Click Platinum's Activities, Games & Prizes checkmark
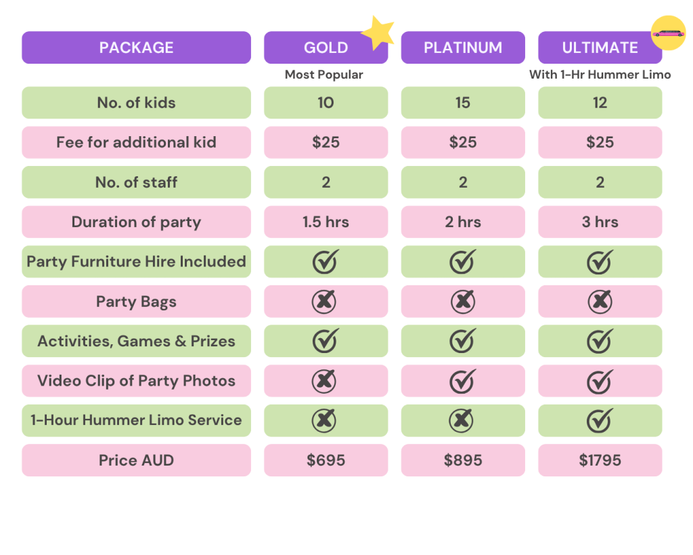The height and width of the screenshot is (555, 693). [x=463, y=341]
